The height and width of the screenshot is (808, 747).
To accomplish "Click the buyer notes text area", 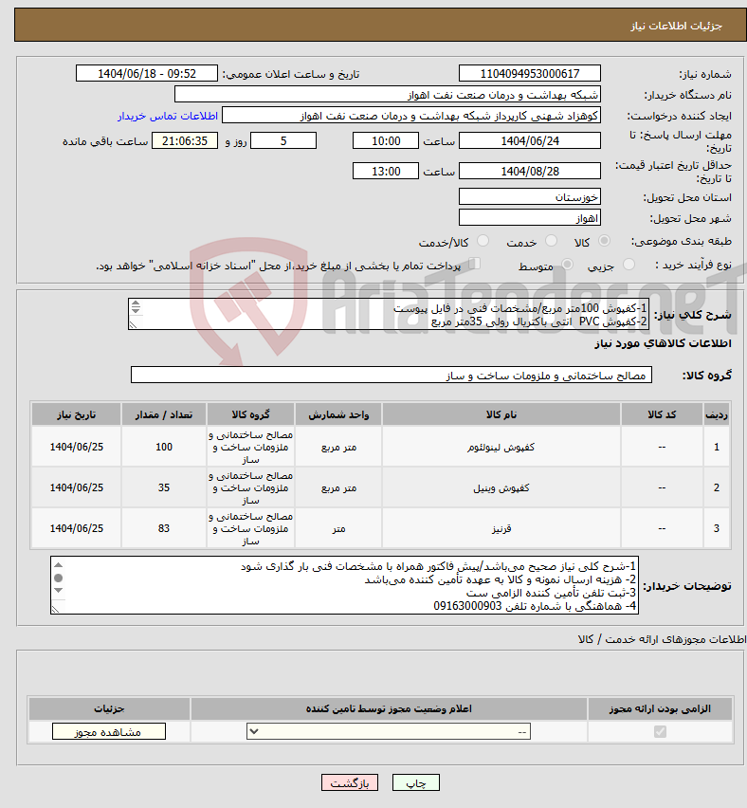I will [344, 585].
